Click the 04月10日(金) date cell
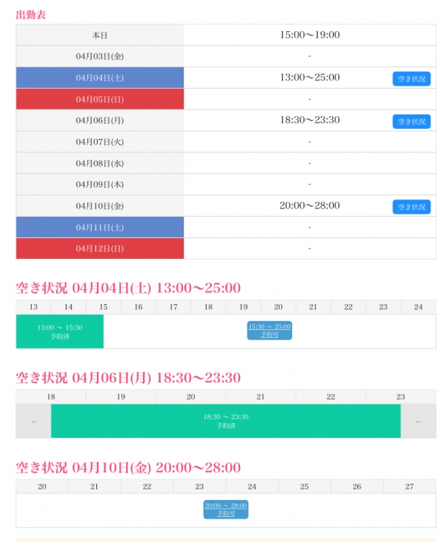Image resolution: width=440 pixels, height=542 pixels. coord(99,205)
